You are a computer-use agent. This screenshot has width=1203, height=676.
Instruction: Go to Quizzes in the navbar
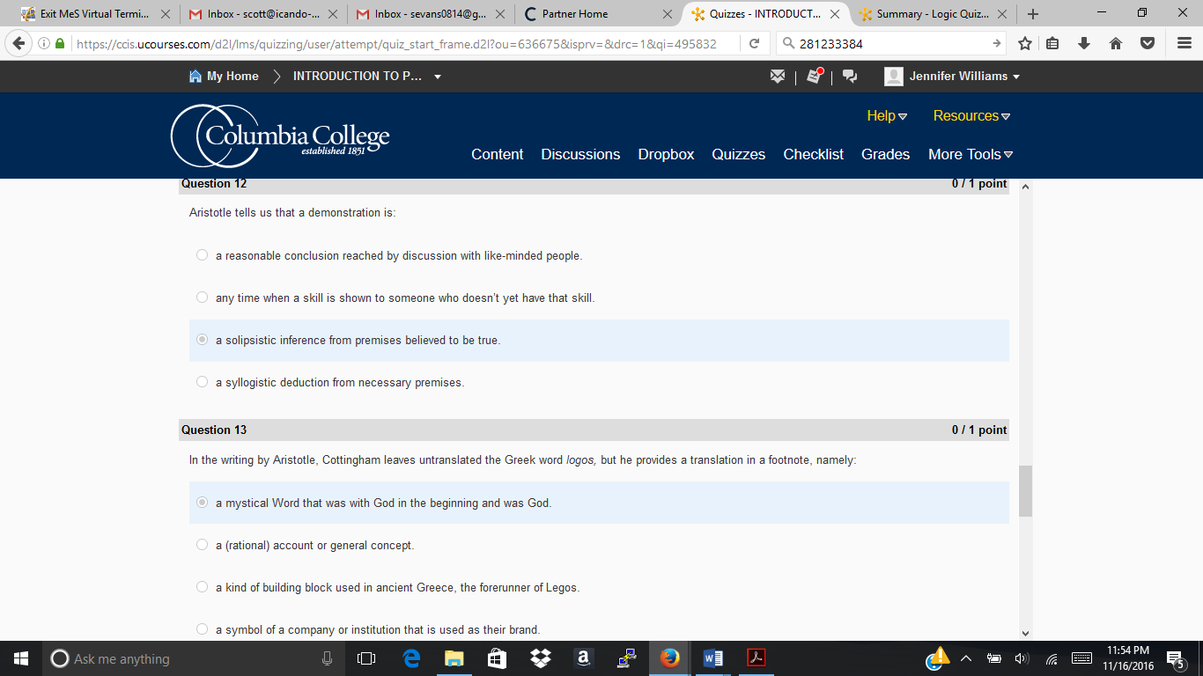click(738, 154)
